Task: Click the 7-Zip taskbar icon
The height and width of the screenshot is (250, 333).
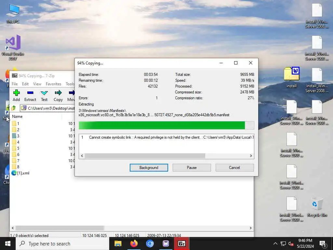Action: [x=181, y=243]
